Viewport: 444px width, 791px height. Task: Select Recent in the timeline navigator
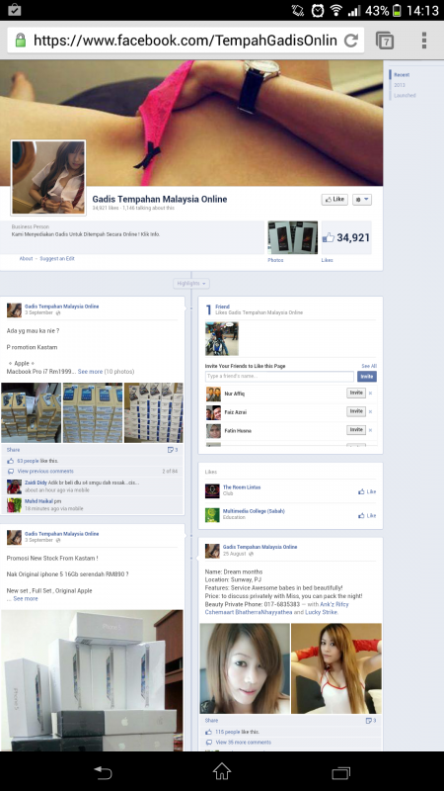pyautogui.click(x=402, y=75)
